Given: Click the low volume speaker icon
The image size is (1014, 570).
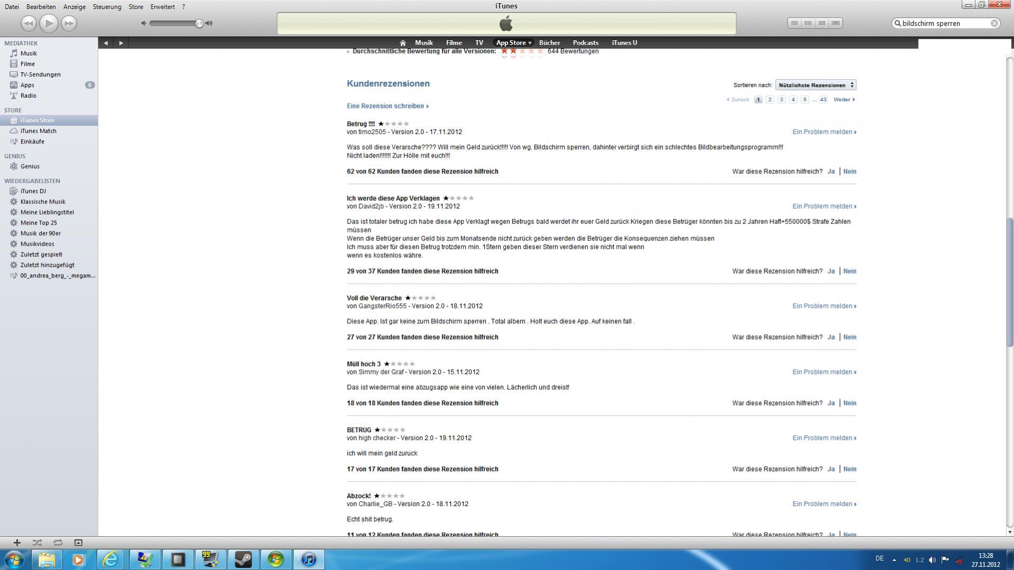Looking at the screenshot, I should click(144, 23).
